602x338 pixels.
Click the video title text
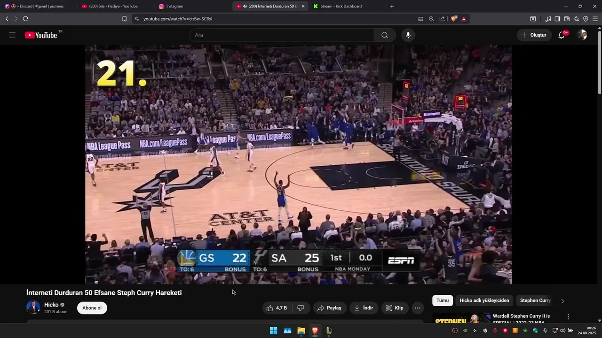[104, 292]
